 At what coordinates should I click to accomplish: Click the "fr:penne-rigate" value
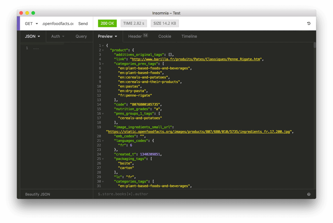coord(135,96)
